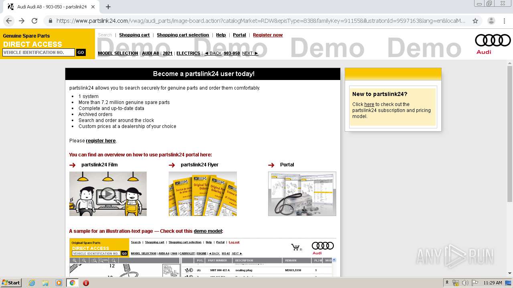Click the page scrollbar up arrow
Image resolution: width=513 pixels, height=288 pixels.
pos(510,63)
